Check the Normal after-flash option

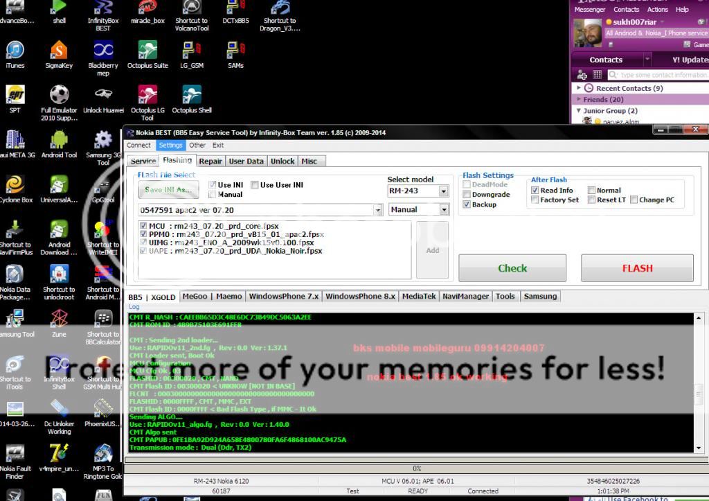[x=591, y=190]
